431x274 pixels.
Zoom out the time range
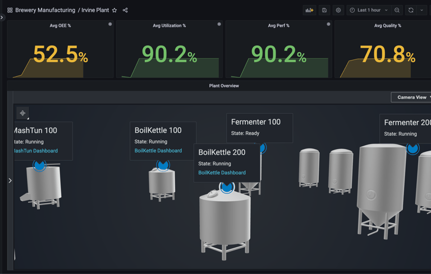coord(397,10)
